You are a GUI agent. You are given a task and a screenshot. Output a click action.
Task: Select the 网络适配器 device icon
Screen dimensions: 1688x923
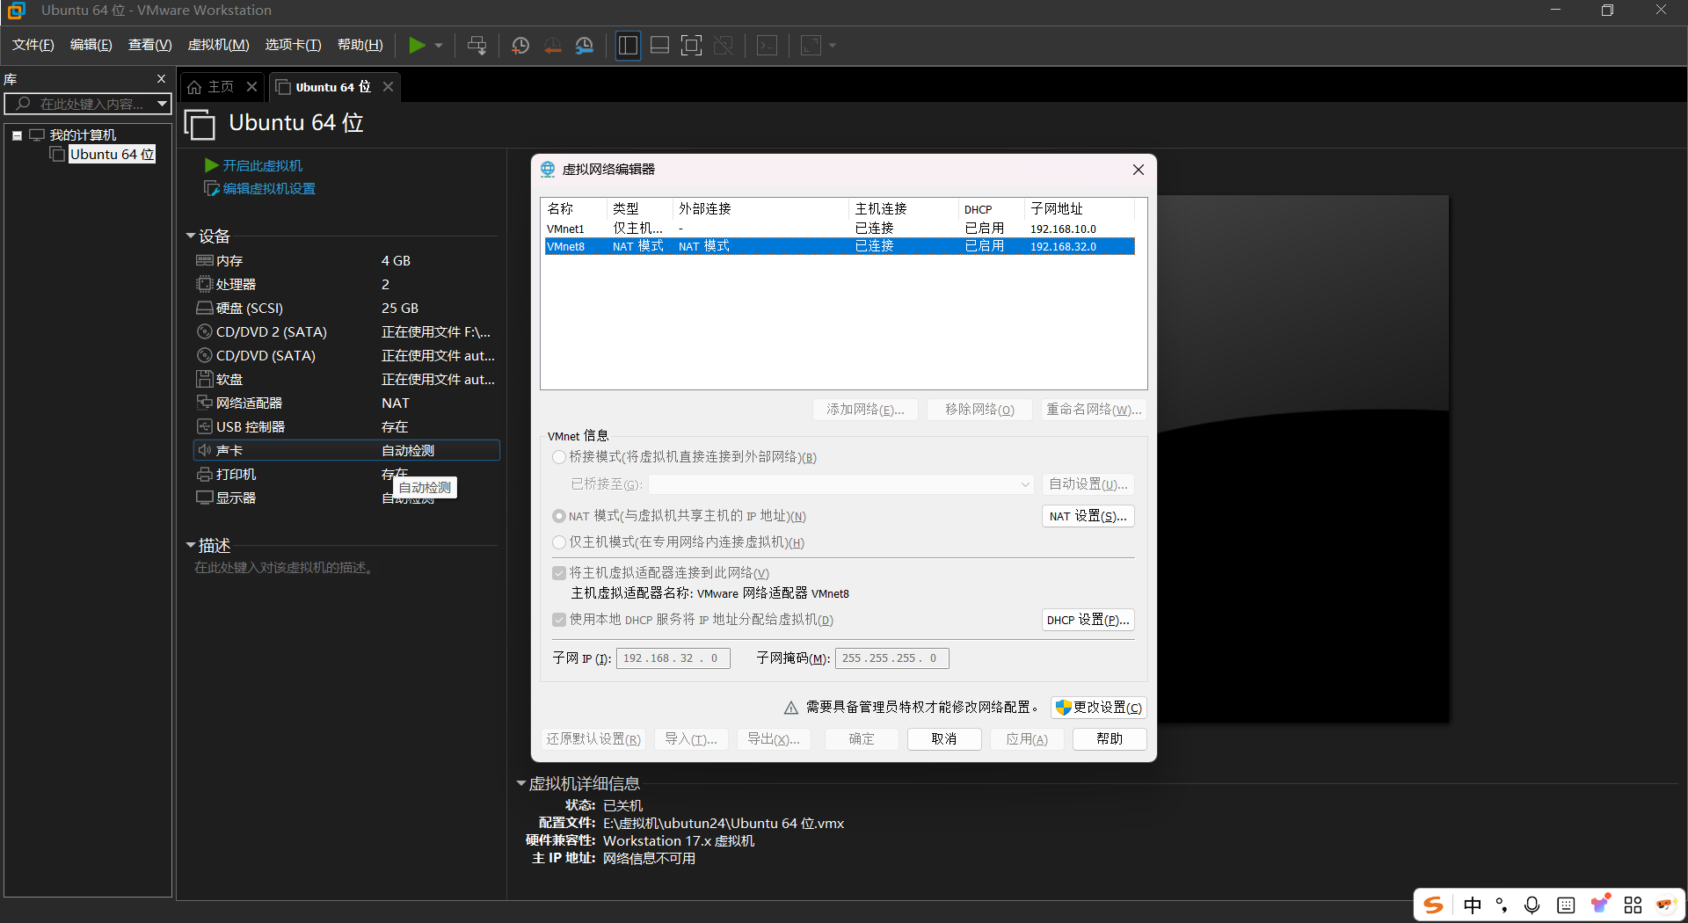click(x=204, y=403)
